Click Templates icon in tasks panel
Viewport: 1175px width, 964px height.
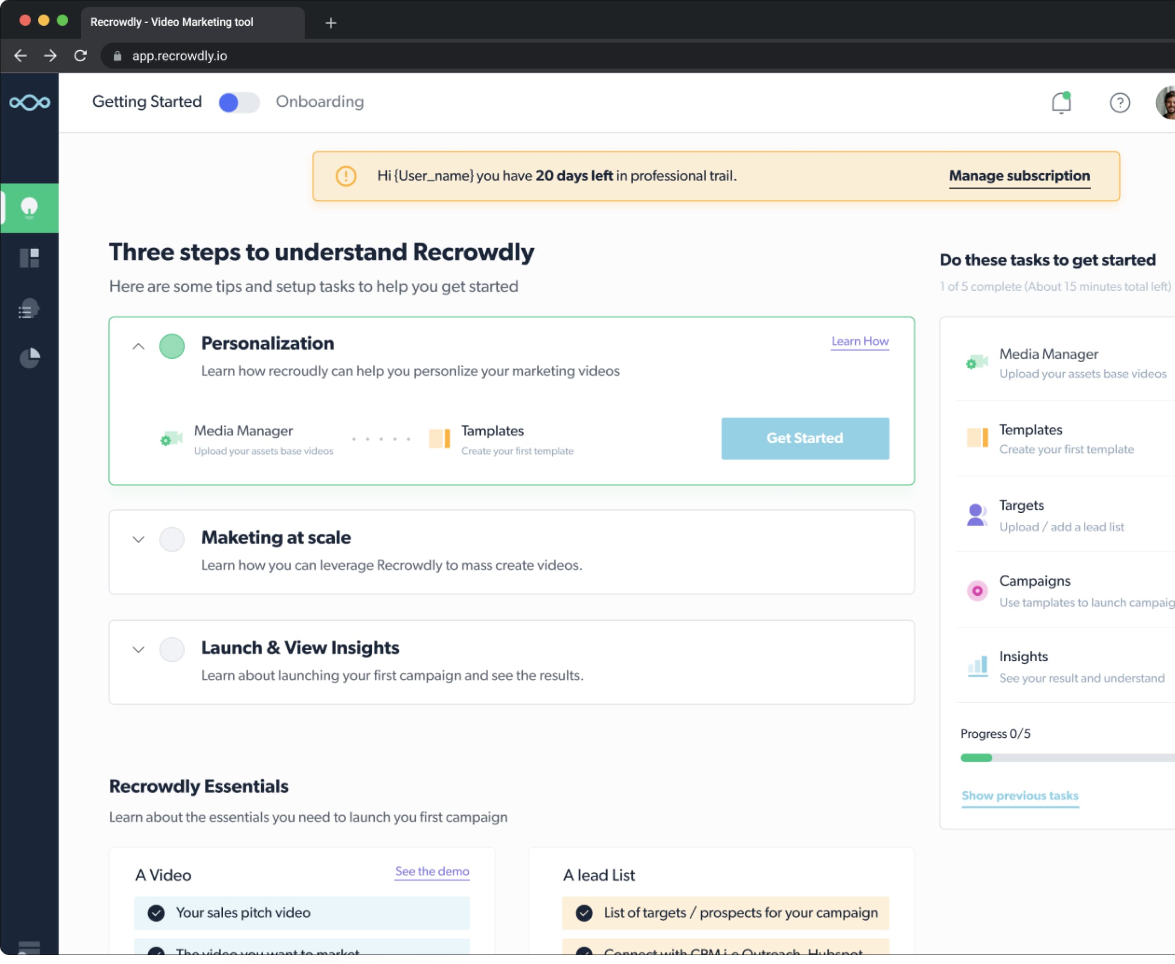[977, 438]
